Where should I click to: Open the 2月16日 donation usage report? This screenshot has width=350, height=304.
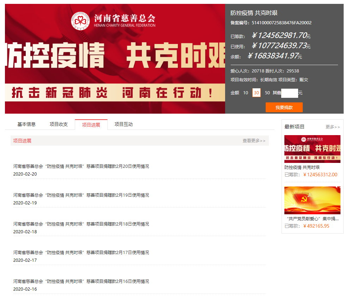point(81,281)
